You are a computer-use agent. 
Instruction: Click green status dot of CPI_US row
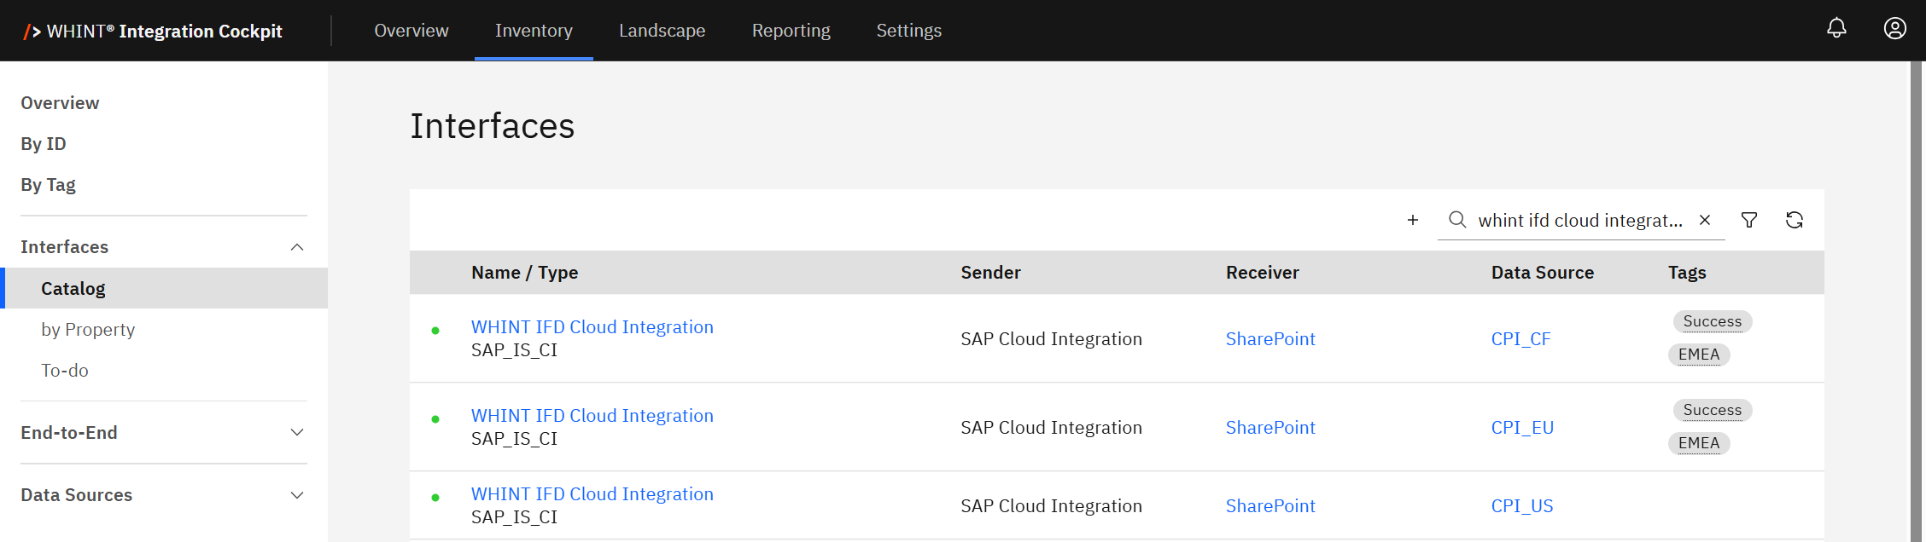point(435,498)
